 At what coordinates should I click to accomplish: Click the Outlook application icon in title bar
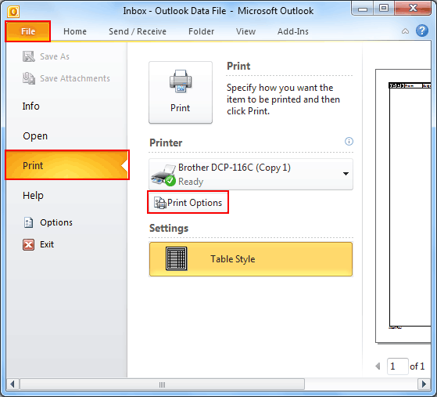pos(13,12)
